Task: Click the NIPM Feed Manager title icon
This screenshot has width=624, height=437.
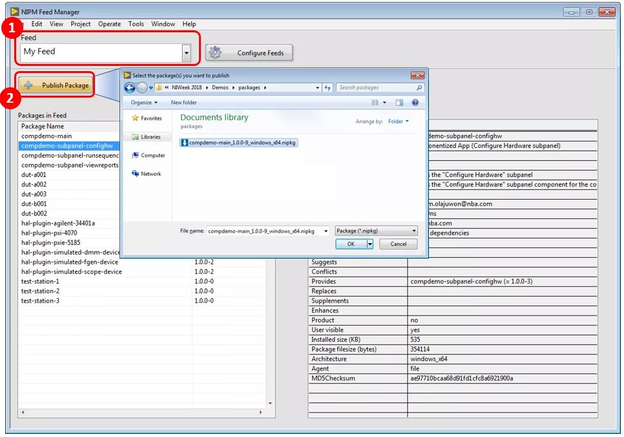Action: (15, 12)
